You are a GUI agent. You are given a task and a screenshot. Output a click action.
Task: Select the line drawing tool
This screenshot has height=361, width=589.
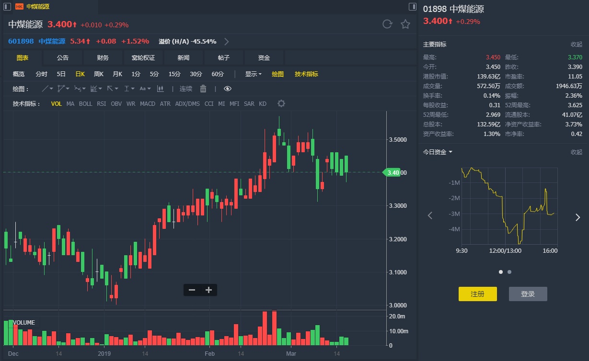(47, 89)
